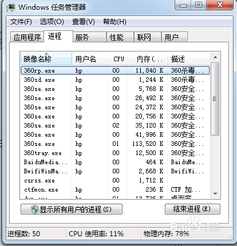This screenshot has height=246, width=237.
Task: Click the process list scroll-up arrow
Action: pyautogui.click(x=215, y=57)
